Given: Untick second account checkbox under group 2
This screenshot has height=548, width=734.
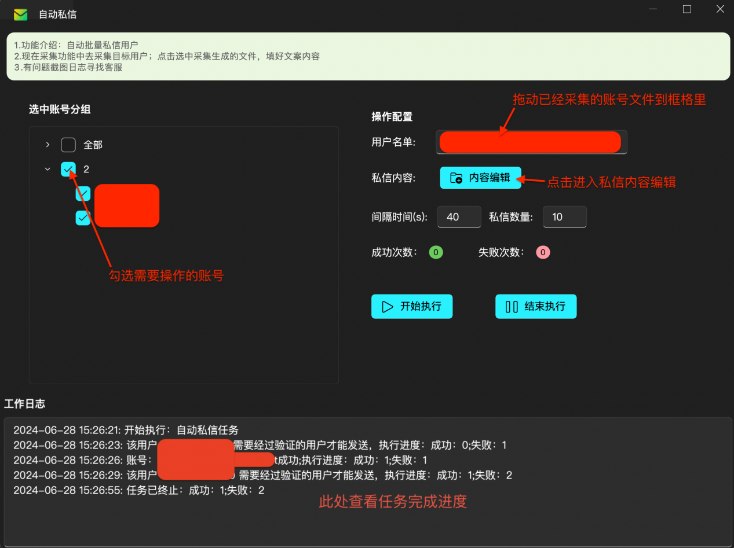Looking at the screenshot, I should coord(83,218).
